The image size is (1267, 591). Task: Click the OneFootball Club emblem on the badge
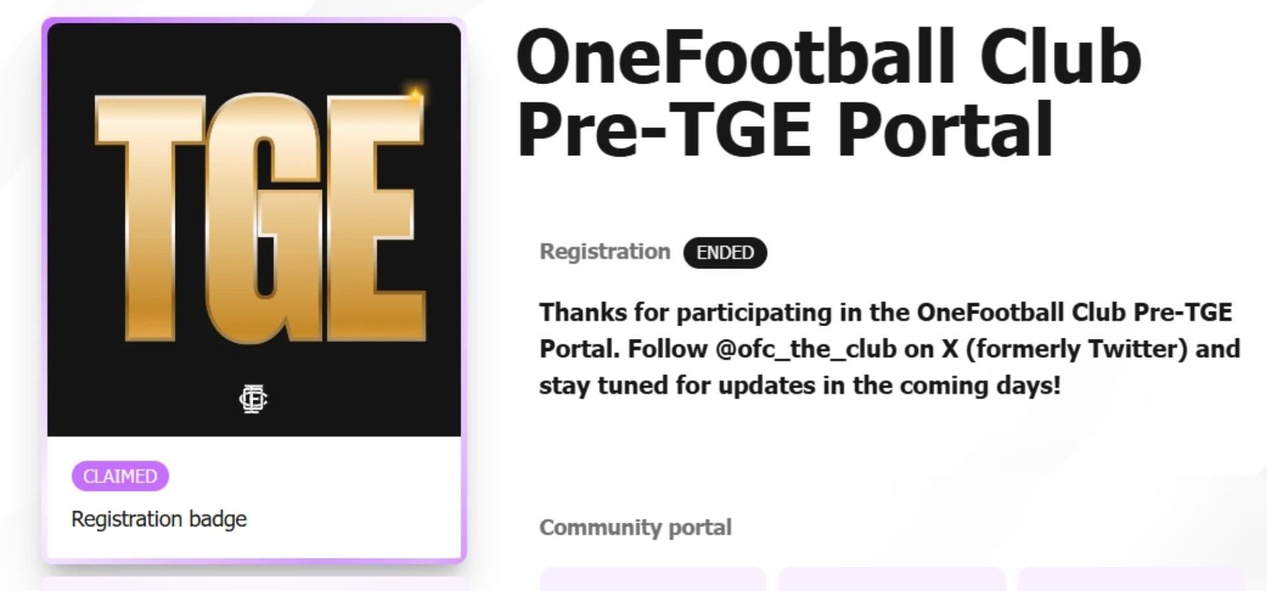[x=253, y=399]
